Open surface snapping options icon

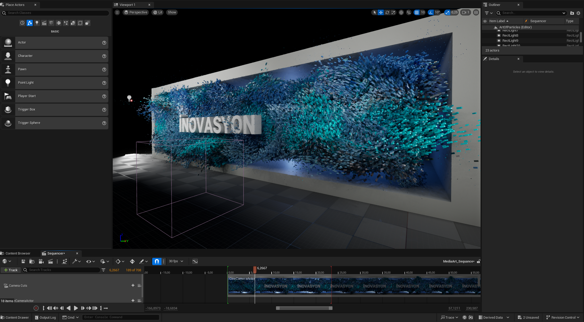coord(409,12)
